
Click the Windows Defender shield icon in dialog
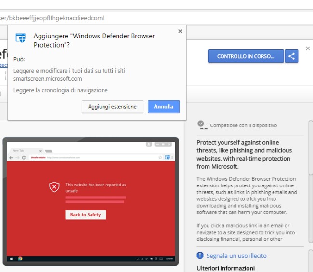[21, 38]
